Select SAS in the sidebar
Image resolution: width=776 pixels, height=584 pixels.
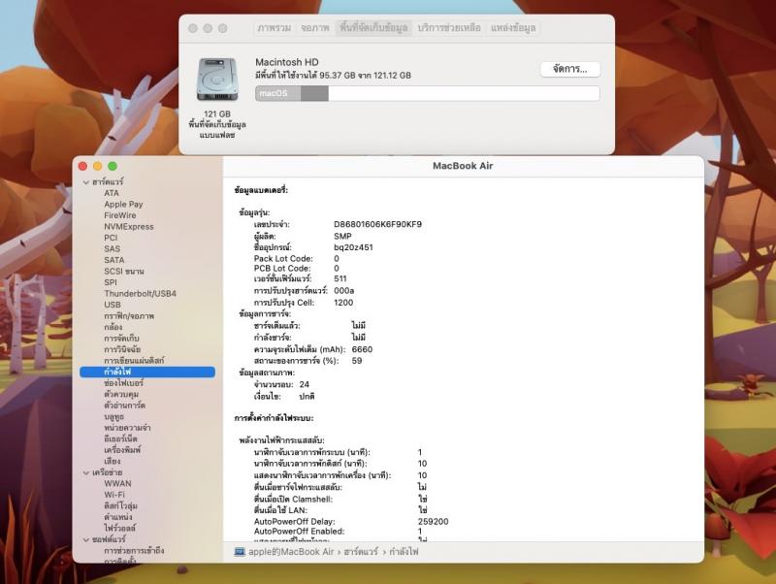tap(112, 249)
